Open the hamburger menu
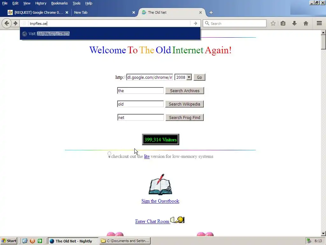Image resolution: width=326 pixels, height=245 pixels. [319, 23]
